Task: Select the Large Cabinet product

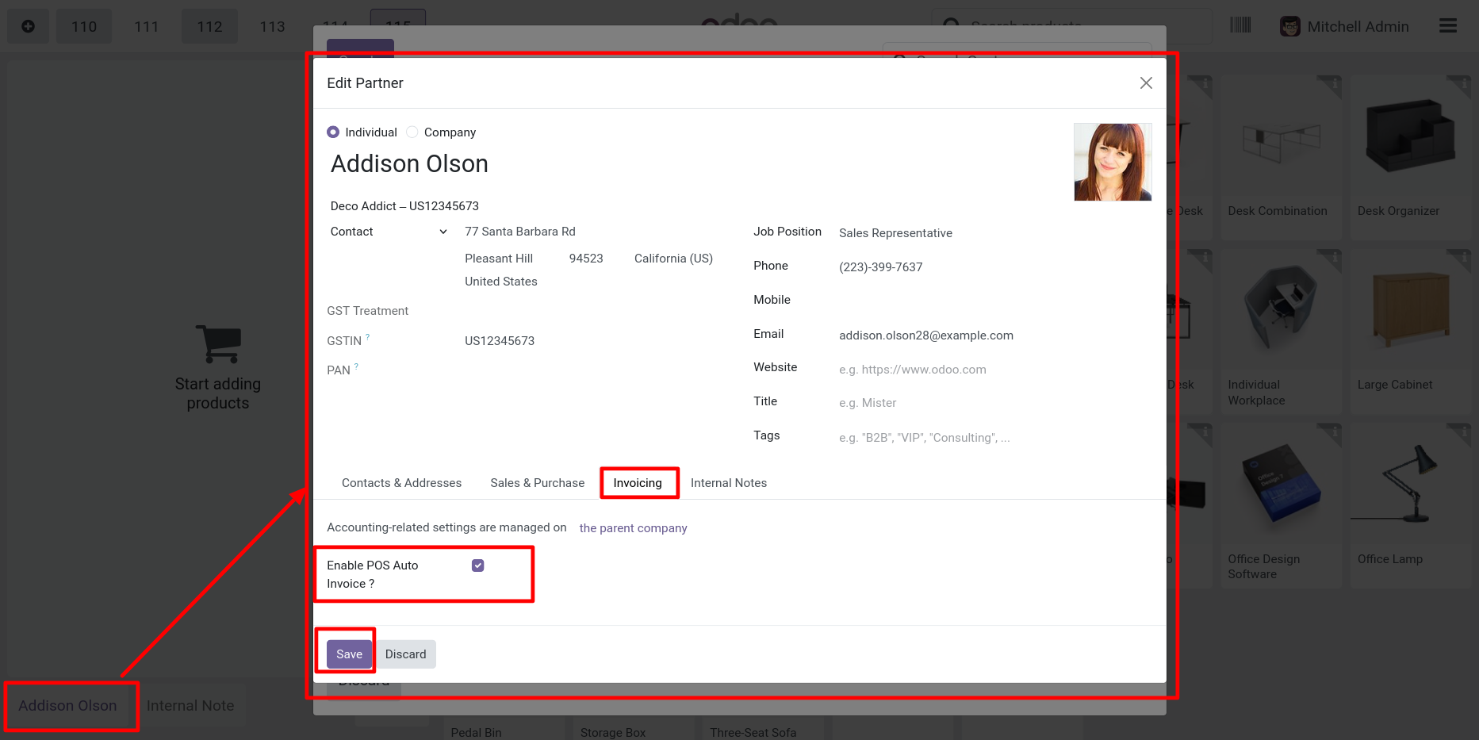Action: (1410, 332)
